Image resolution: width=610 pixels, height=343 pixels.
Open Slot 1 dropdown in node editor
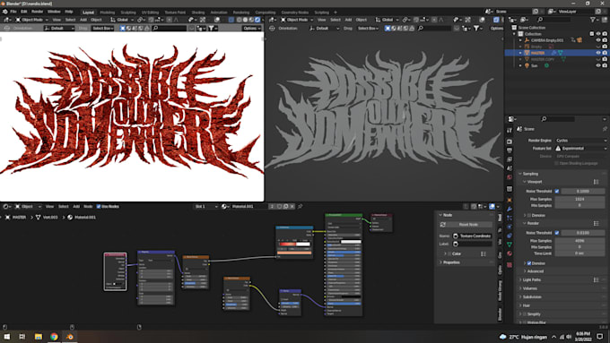point(205,206)
